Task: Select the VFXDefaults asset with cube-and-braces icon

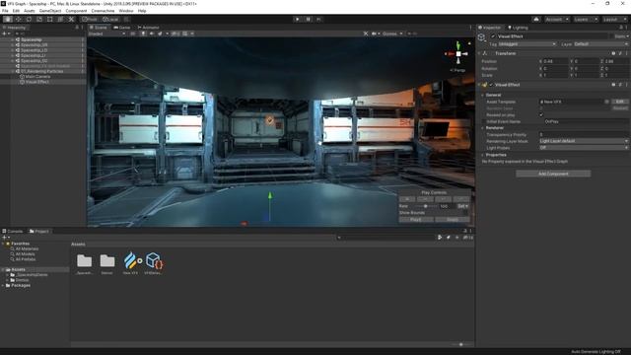Action: [x=154, y=263]
